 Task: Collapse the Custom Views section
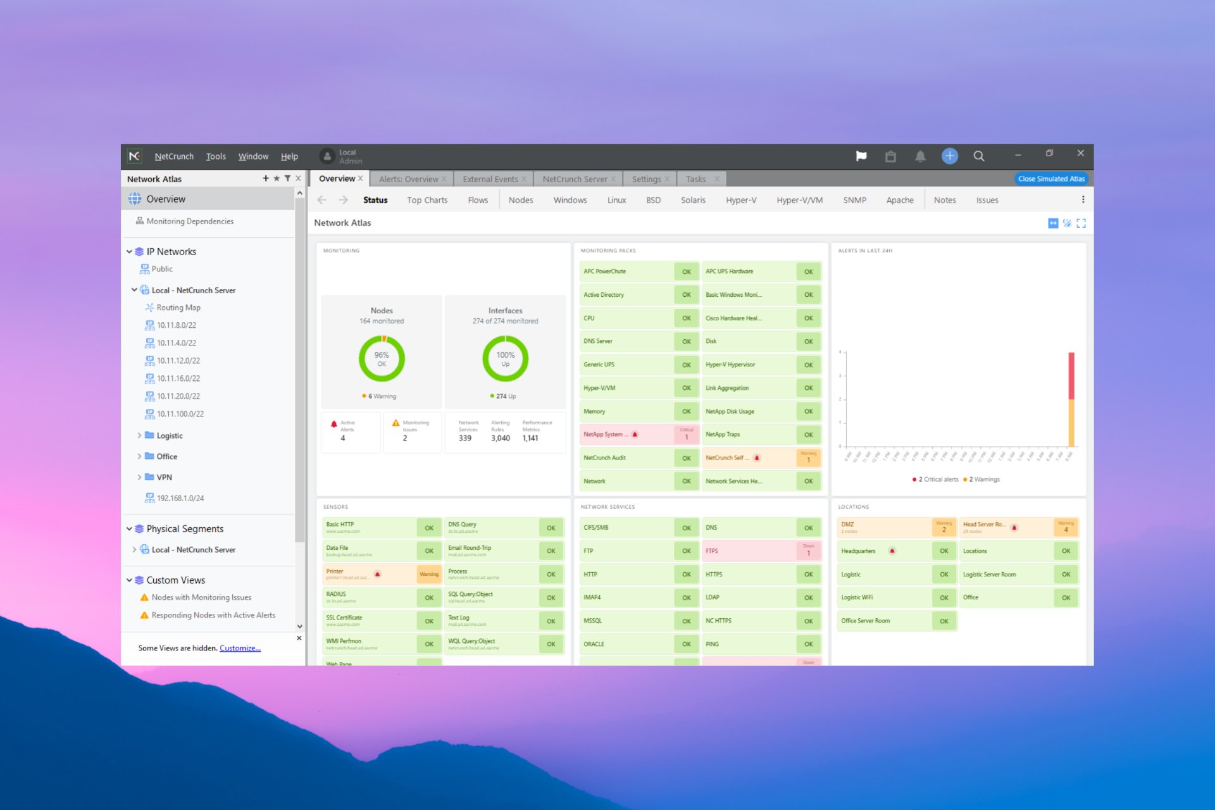(x=129, y=580)
